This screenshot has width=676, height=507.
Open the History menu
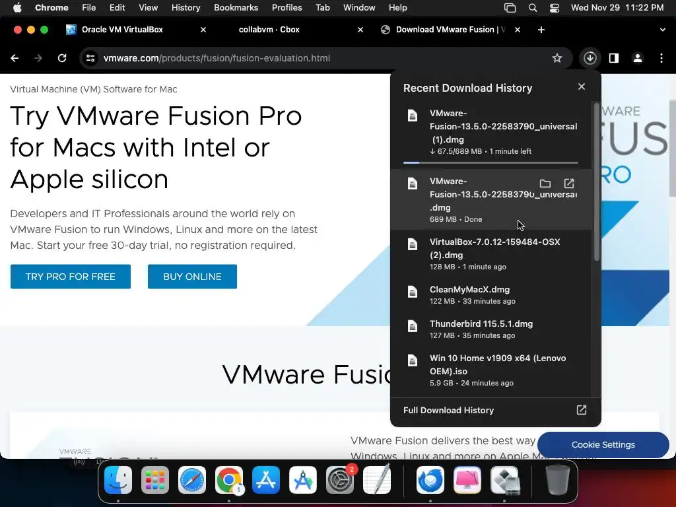point(186,8)
